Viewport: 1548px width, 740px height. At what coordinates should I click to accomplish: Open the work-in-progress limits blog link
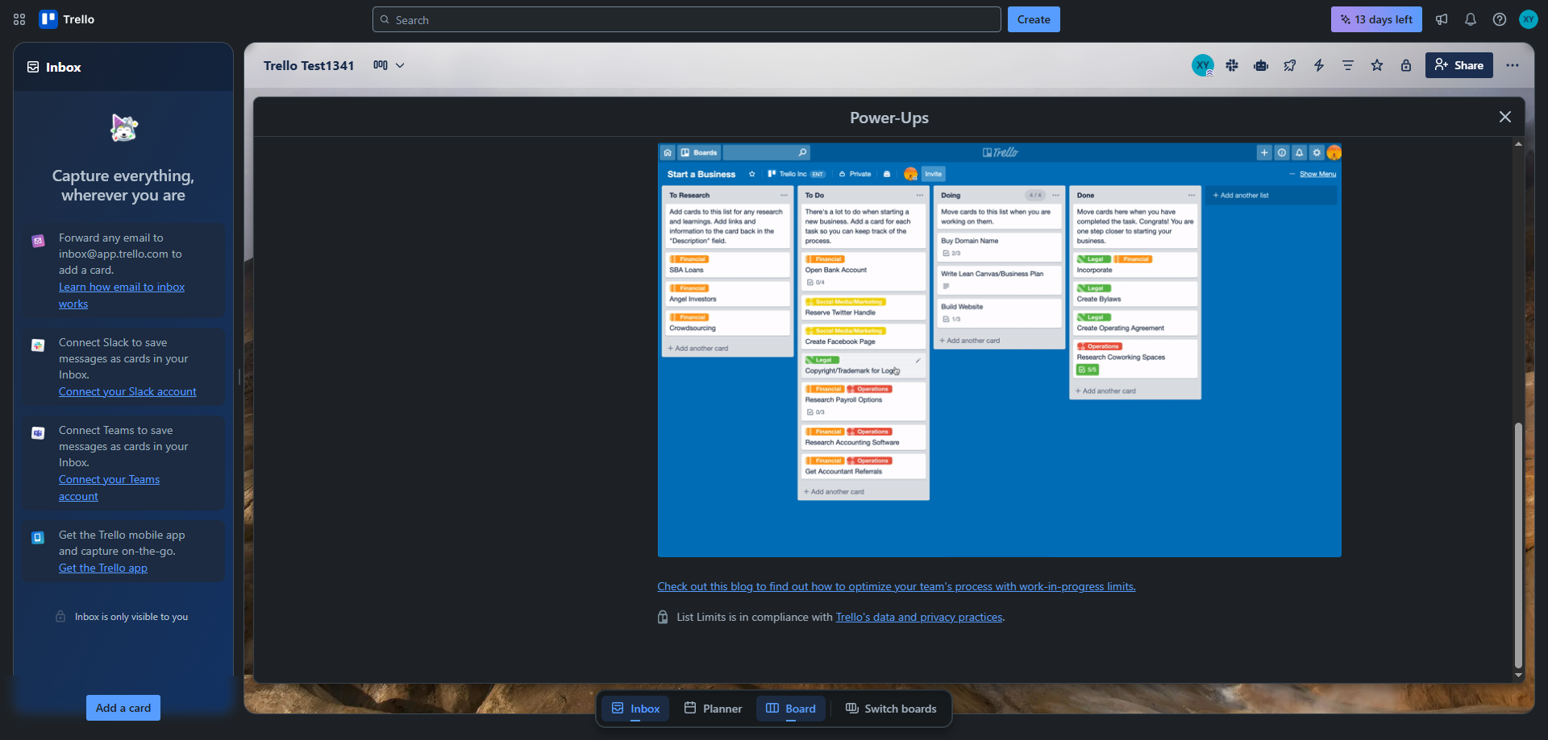[x=896, y=586]
